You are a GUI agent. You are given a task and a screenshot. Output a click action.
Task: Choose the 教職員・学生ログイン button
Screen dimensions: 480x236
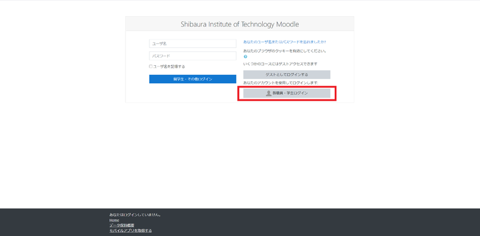(287, 93)
